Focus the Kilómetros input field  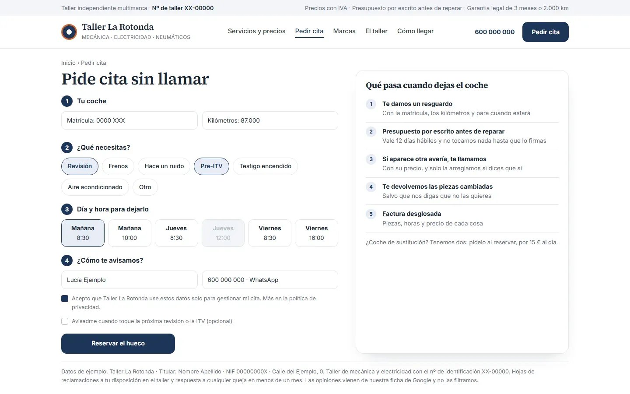click(270, 120)
